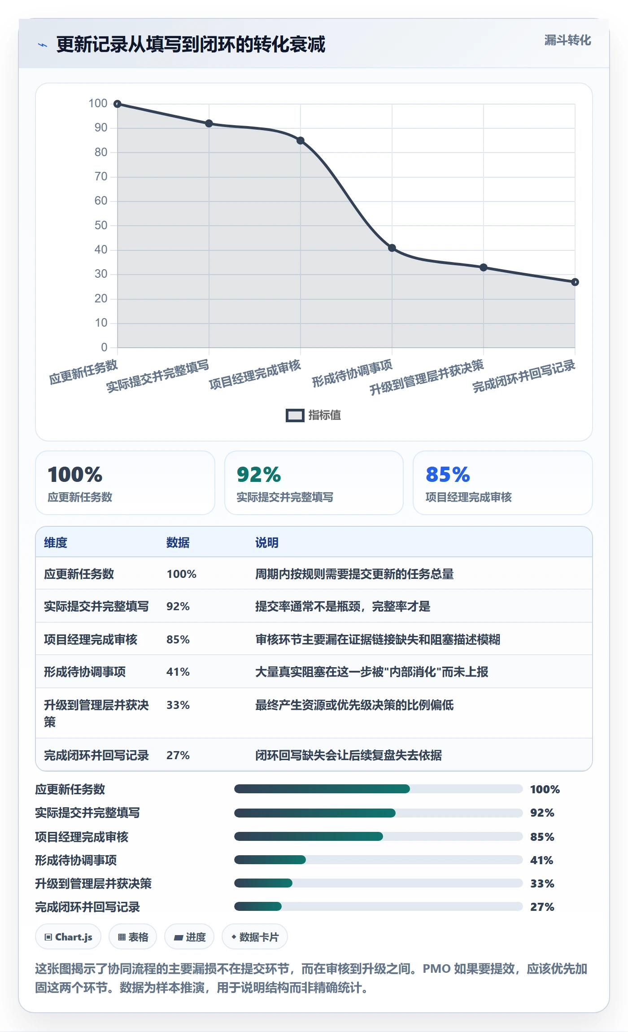Click the chart point for 升级到管理层并获决策
The width and height of the screenshot is (628, 1032).
click(484, 267)
